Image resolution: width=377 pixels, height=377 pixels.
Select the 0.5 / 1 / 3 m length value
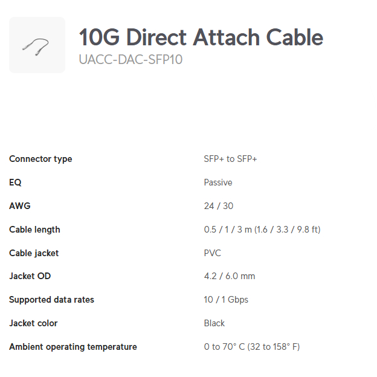(262, 230)
